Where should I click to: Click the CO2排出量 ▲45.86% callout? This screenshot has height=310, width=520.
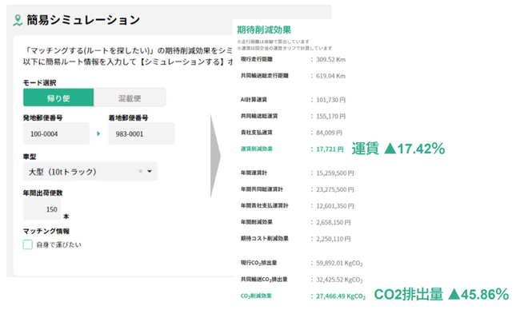[x=442, y=294]
